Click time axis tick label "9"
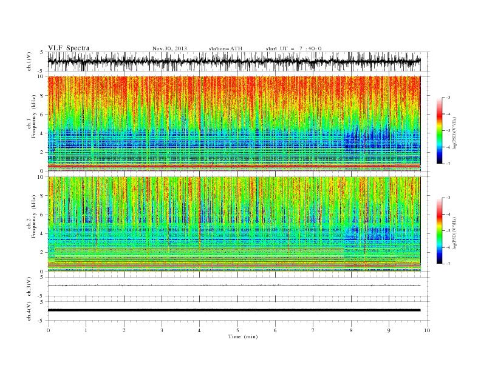481x371 pixels. coord(389,330)
